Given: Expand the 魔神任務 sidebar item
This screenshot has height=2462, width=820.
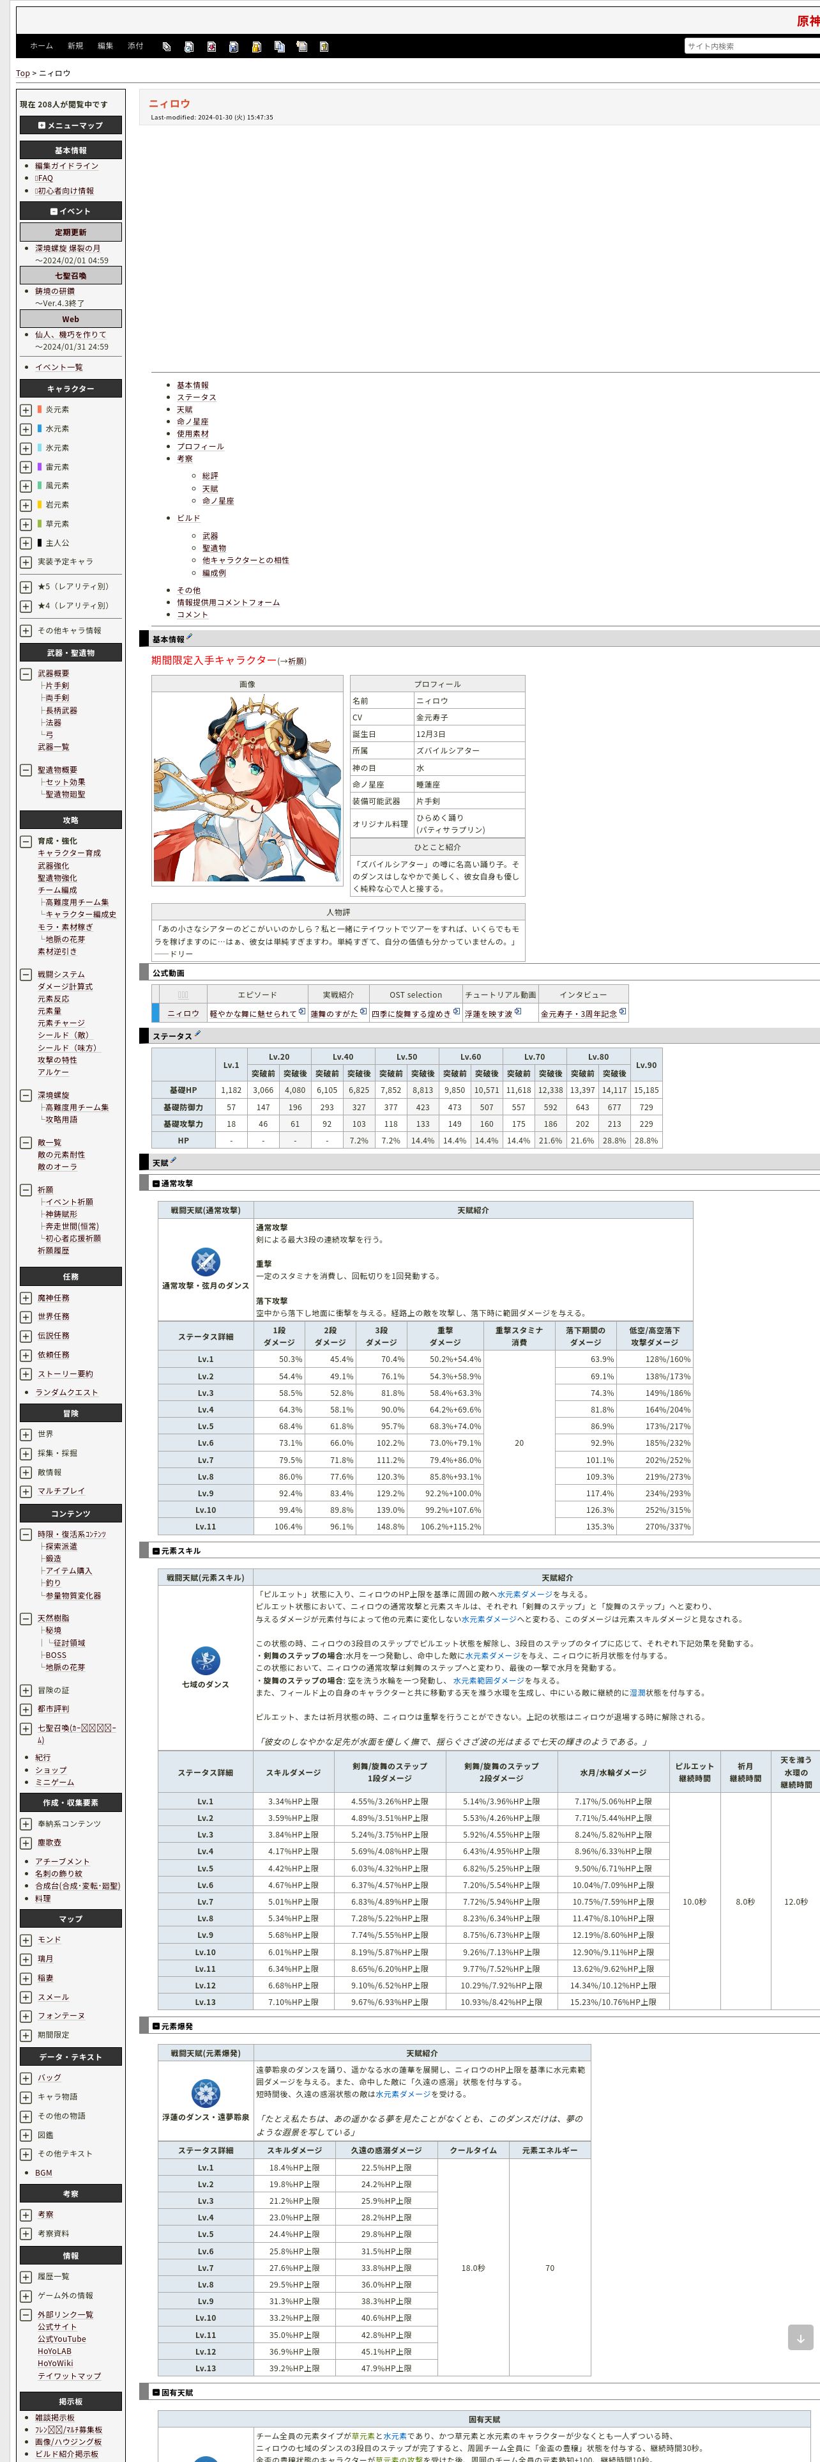Looking at the screenshot, I should [x=26, y=1298].
